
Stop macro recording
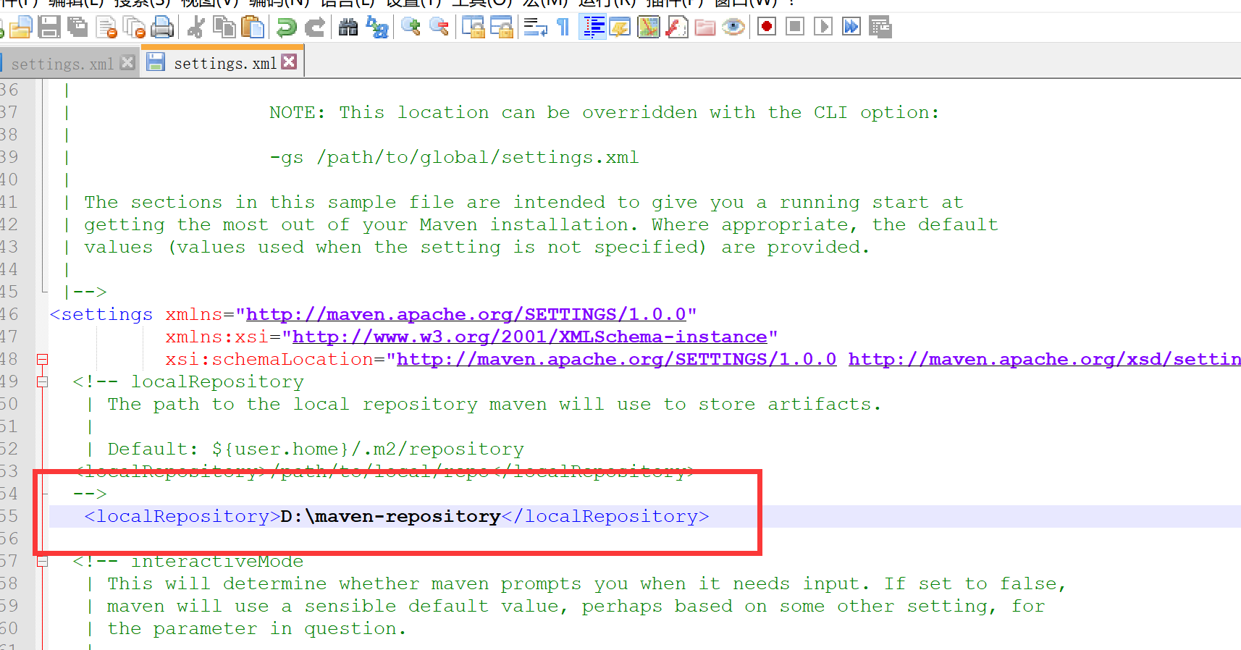click(795, 28)
